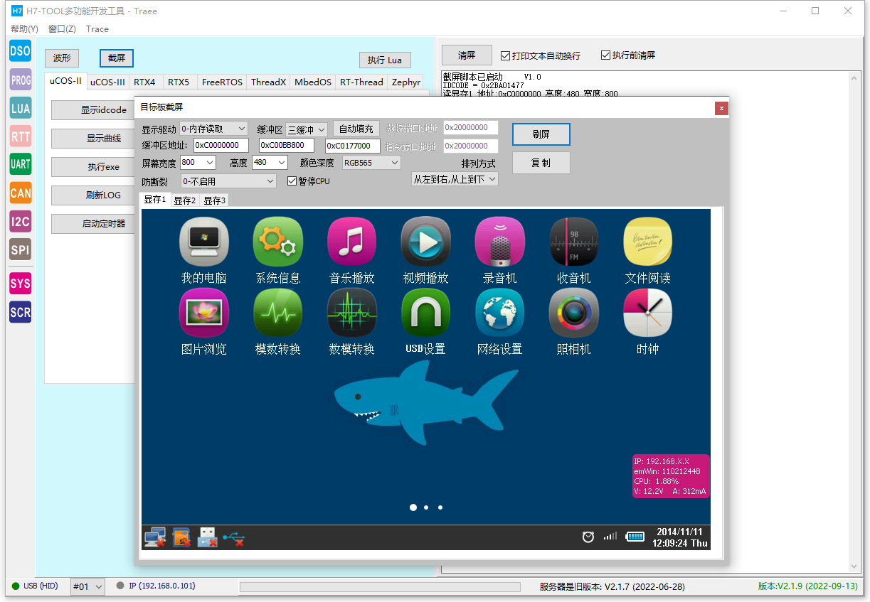Screen dimensions: 870x602
Task: Click the 0xC0177000 buffer address field
Action: 353,146
